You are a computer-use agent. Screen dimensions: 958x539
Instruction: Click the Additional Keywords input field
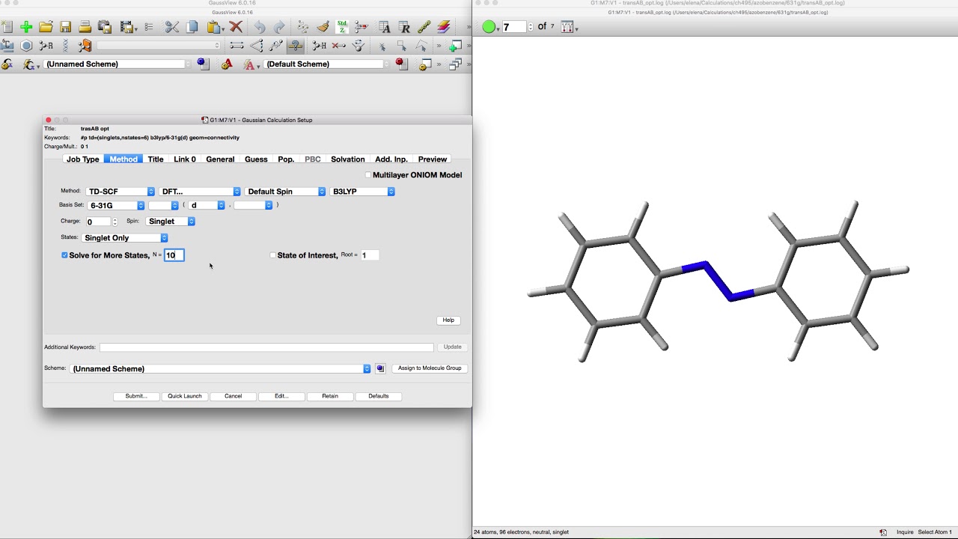266,347
